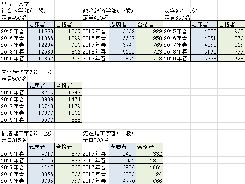245x184 pixels.
Task: Click the cell with value 4017
Action: [x=41, y=154]
